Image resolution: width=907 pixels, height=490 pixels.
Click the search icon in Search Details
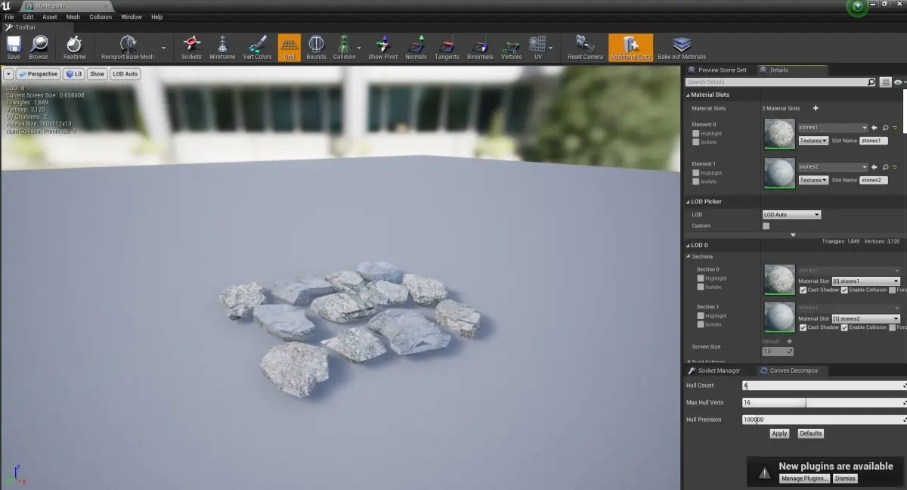coord(871,82)
